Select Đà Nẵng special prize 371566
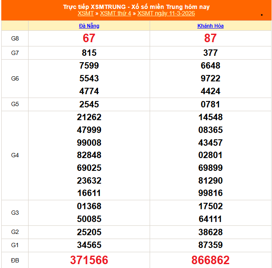 point(89,260)
